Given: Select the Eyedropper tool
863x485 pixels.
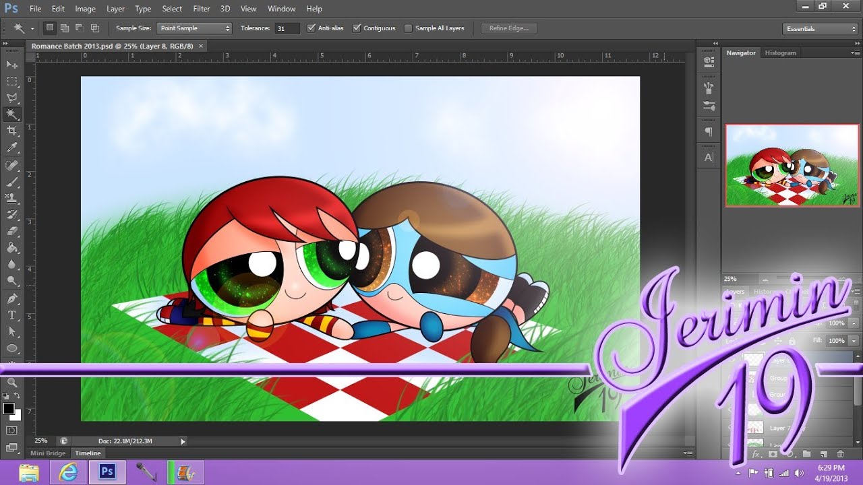Looking at the screenshot, I should point(12,148).
